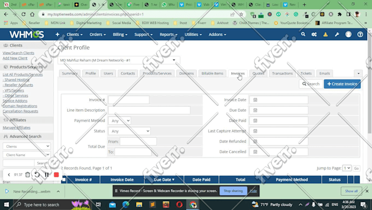372x210 pixels.
Task: Sort table by Due Date column
Action: (x=164, y=179)
